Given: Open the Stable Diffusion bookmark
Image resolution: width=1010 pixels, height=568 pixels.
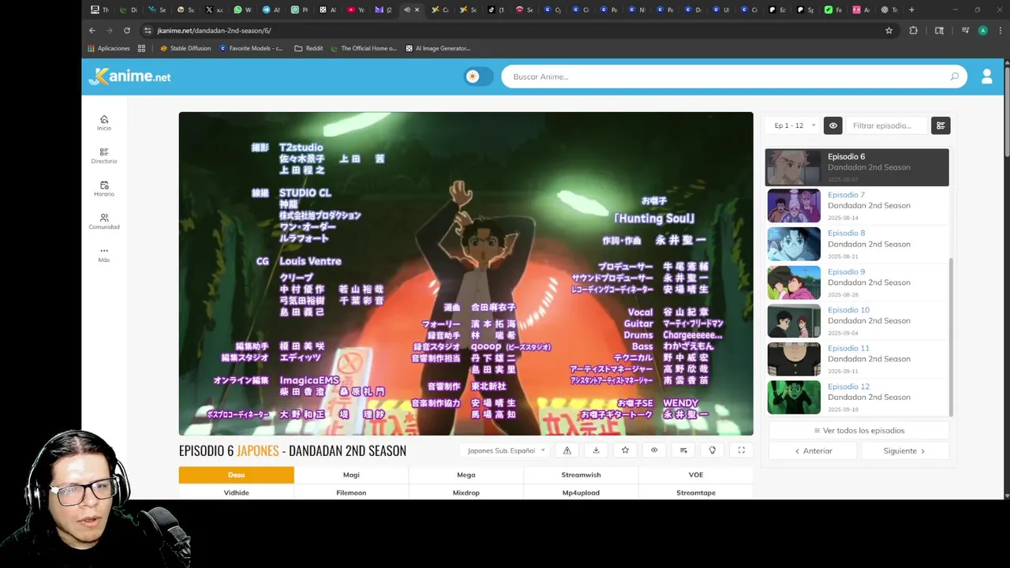Looking at the screenshot, I should pos(185,48).
